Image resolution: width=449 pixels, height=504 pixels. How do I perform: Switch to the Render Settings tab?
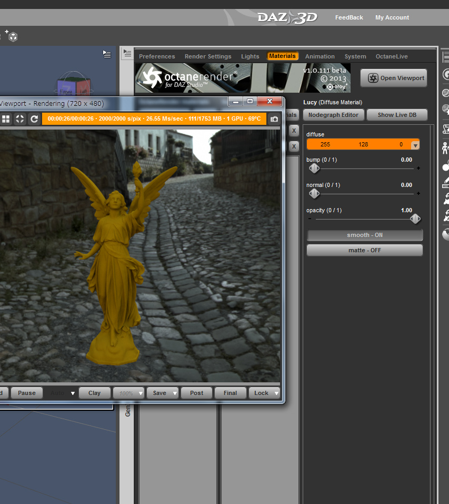pos(208,56)
